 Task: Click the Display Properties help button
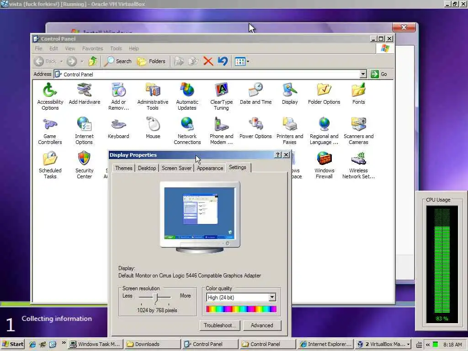278,154
